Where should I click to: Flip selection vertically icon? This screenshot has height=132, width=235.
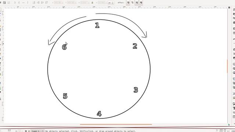(28, 3)
